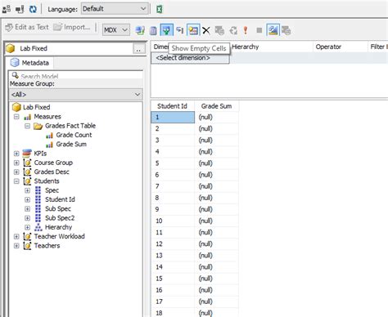
Task: Select the Lab Fixed root node in tree
Action: pos(36,107)
